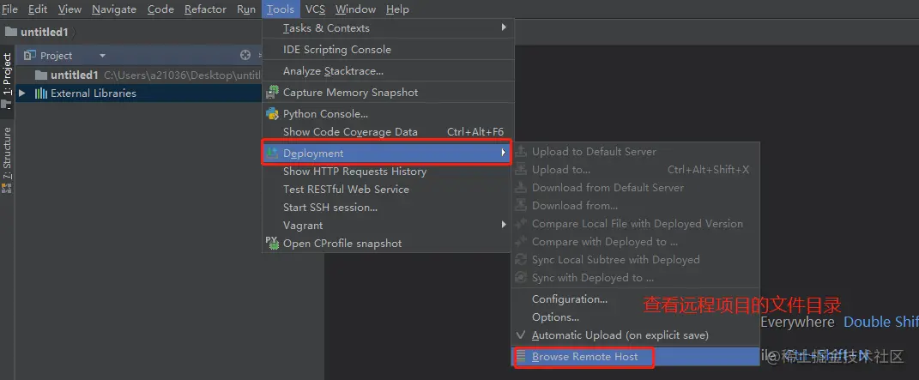Choose Upload to... entry
This screenshot has width=919, height=380.
pos(635,170)
